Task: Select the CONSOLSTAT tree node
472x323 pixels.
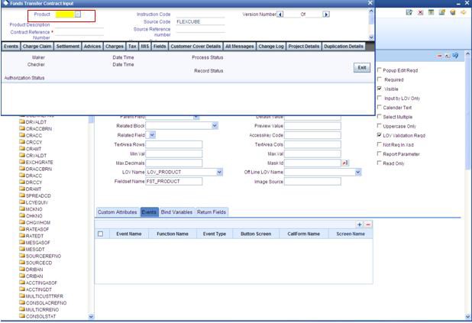Action: coord(37,316)
